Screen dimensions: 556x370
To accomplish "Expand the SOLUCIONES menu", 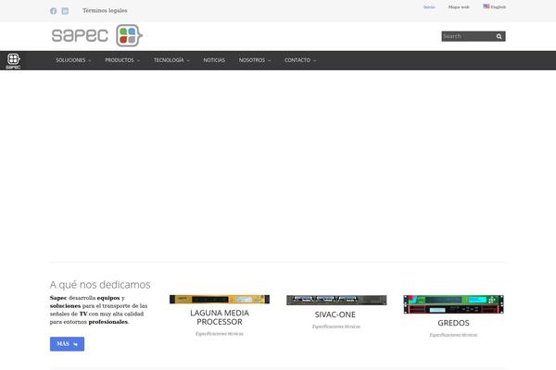I will (x=73, y=60).
